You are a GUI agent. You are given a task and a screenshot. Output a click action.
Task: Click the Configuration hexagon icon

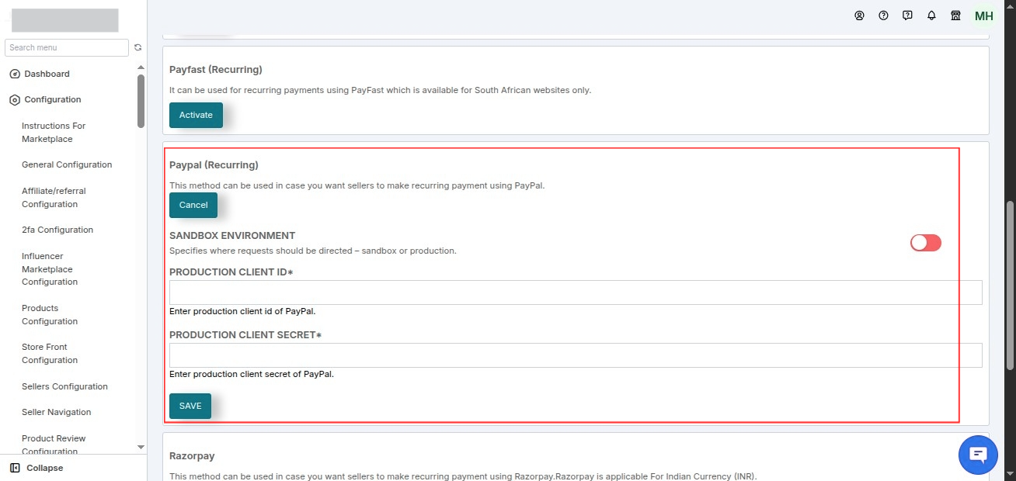(14, 99)
